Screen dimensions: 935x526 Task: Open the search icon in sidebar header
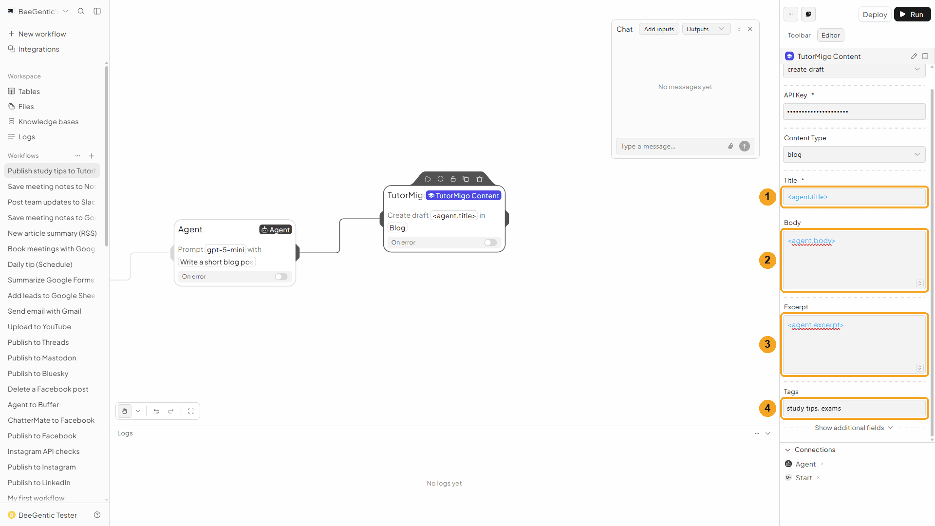[x=81, y=11]
